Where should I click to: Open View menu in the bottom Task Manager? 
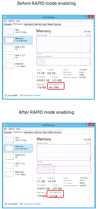pos(18,129)
